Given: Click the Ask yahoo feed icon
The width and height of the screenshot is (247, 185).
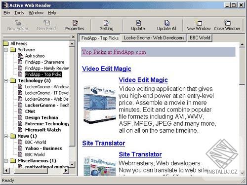Looking at the screenshot, I should point(20,56).
